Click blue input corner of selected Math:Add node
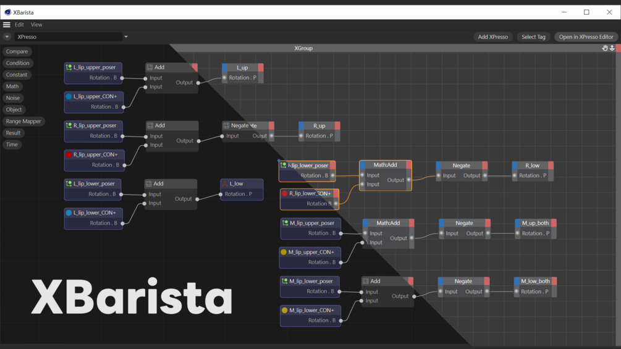Image resolution: width=621 pixels, height=349 pixels. (363, 164)
